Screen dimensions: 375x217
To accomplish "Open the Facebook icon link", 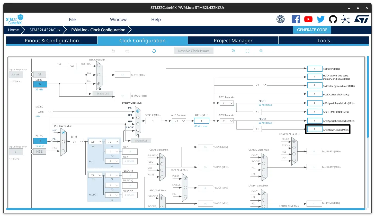I will (x=296, y=19).
